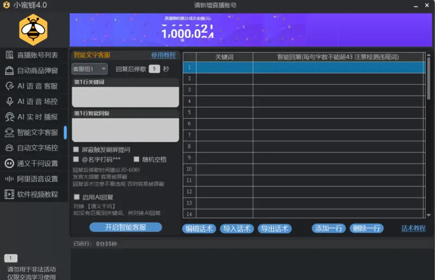The height and width of the screenshot is (280, 435).
Task: Check the 随机空格 option
Action: 137,160
